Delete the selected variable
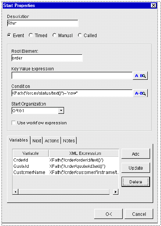 point(136,182)
